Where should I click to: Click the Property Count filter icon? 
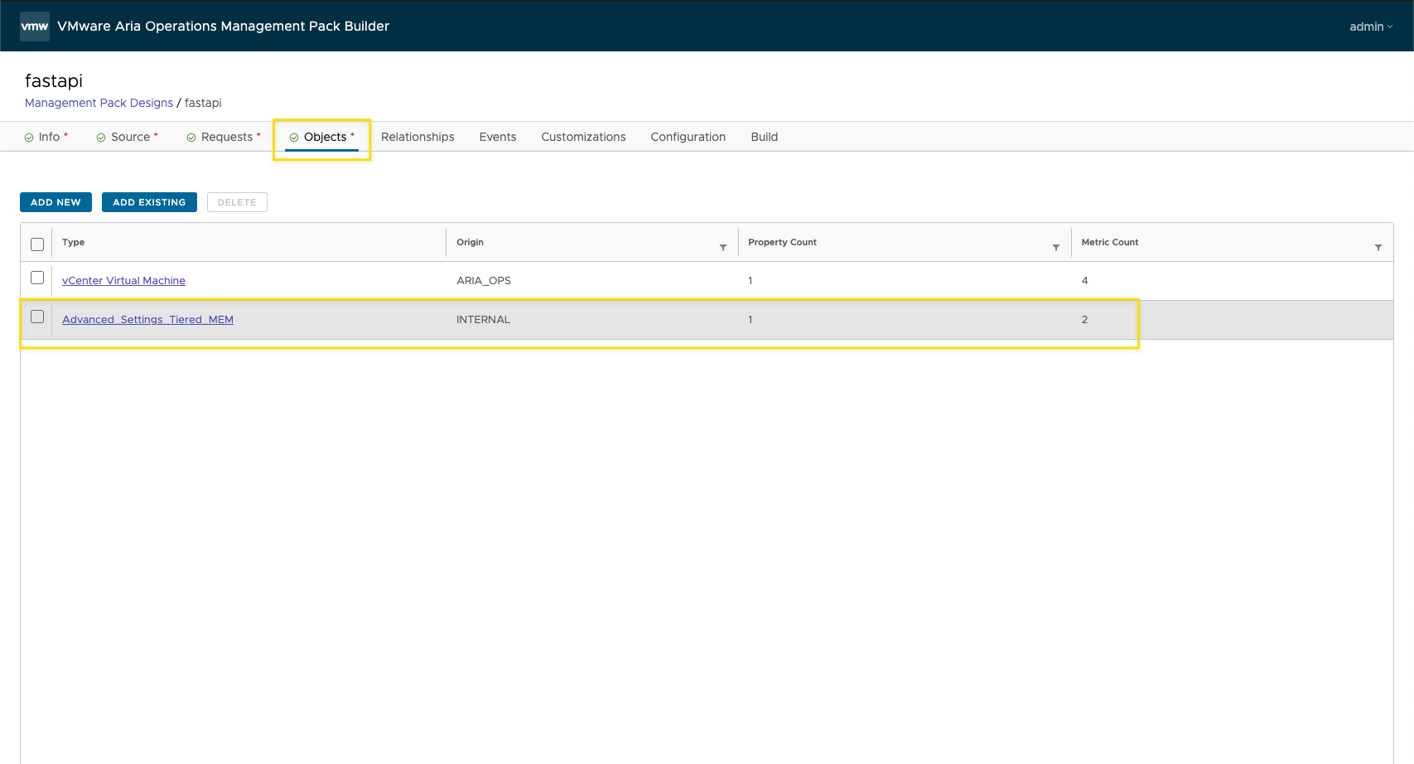click(x=1055, y=248)
